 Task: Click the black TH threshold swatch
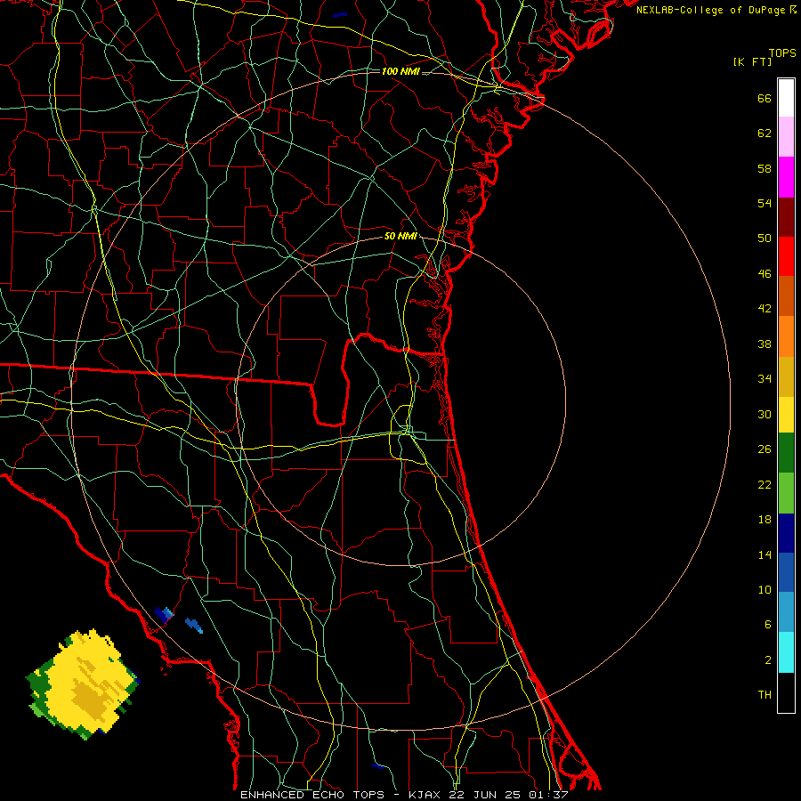786,692
